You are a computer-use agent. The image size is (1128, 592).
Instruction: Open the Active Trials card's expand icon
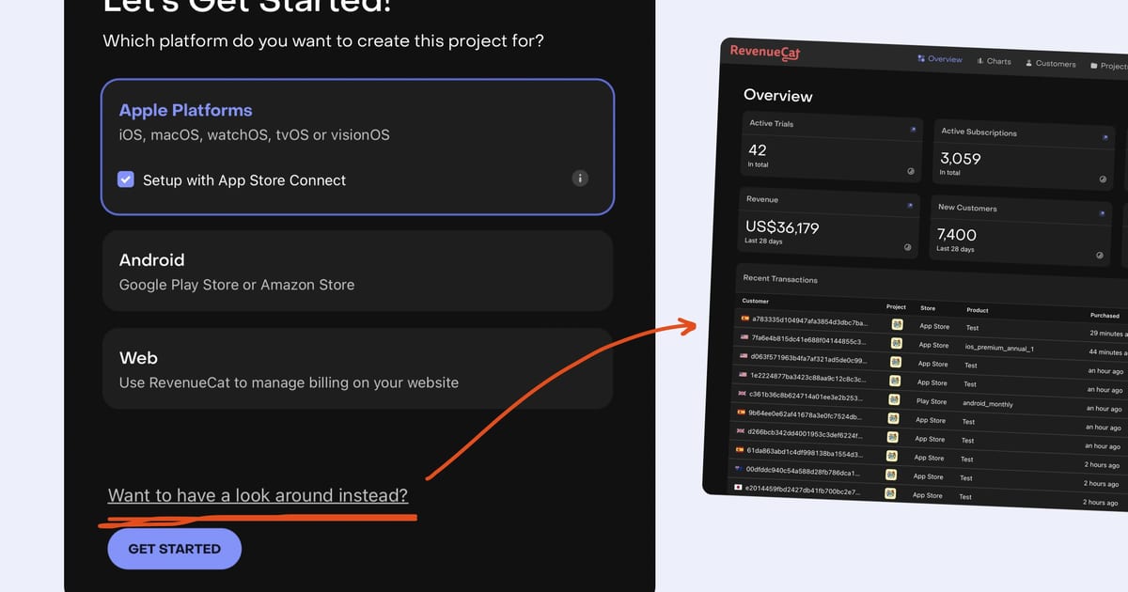pyautogui.click(x=911, y=129)
